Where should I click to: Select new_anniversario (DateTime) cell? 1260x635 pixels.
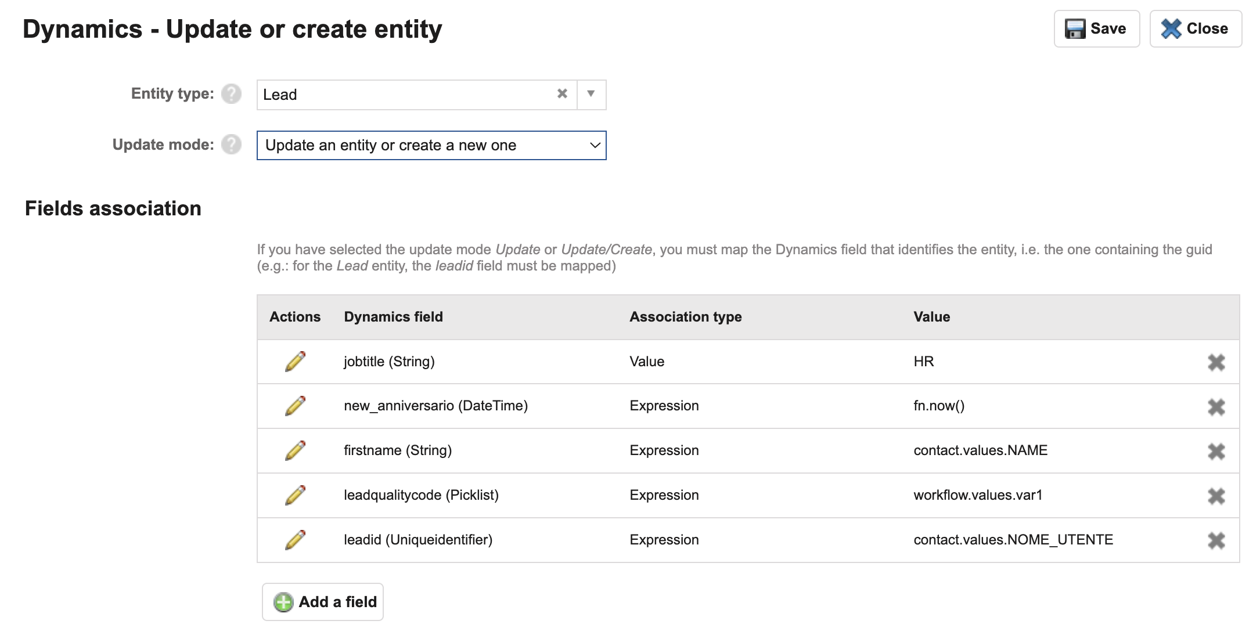(x=435, y=406)
